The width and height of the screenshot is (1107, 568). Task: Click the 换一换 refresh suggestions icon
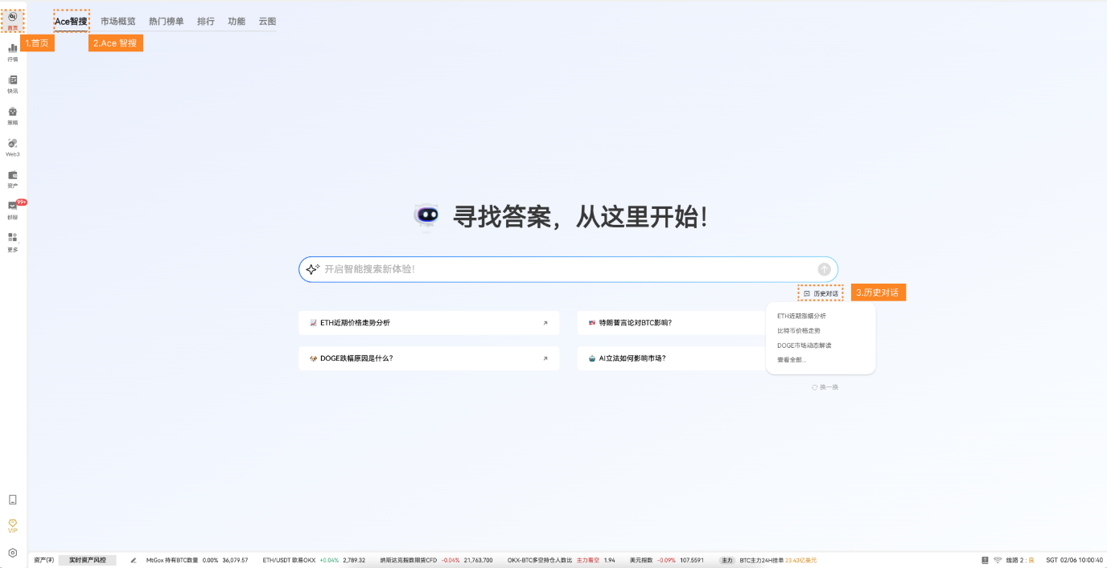pos(815,387)
